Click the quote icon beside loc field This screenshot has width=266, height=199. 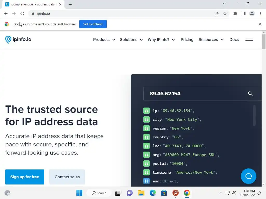(x=147, y=146)
